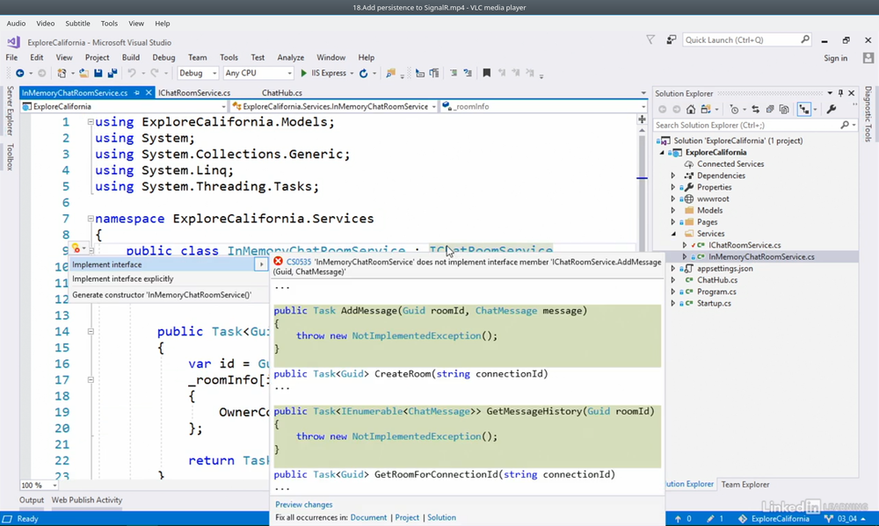This screenshot has height=526, width=879.
Task: Open the Any CPU platform dropdown
Action: [258, 74]
